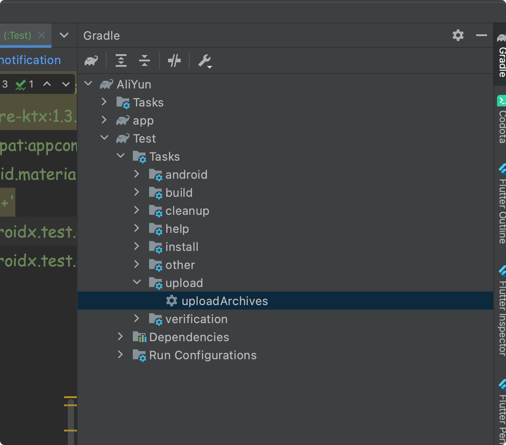Screen dimensions: 506x445
Task: Expand the app module node
Action: click(104, 120)
